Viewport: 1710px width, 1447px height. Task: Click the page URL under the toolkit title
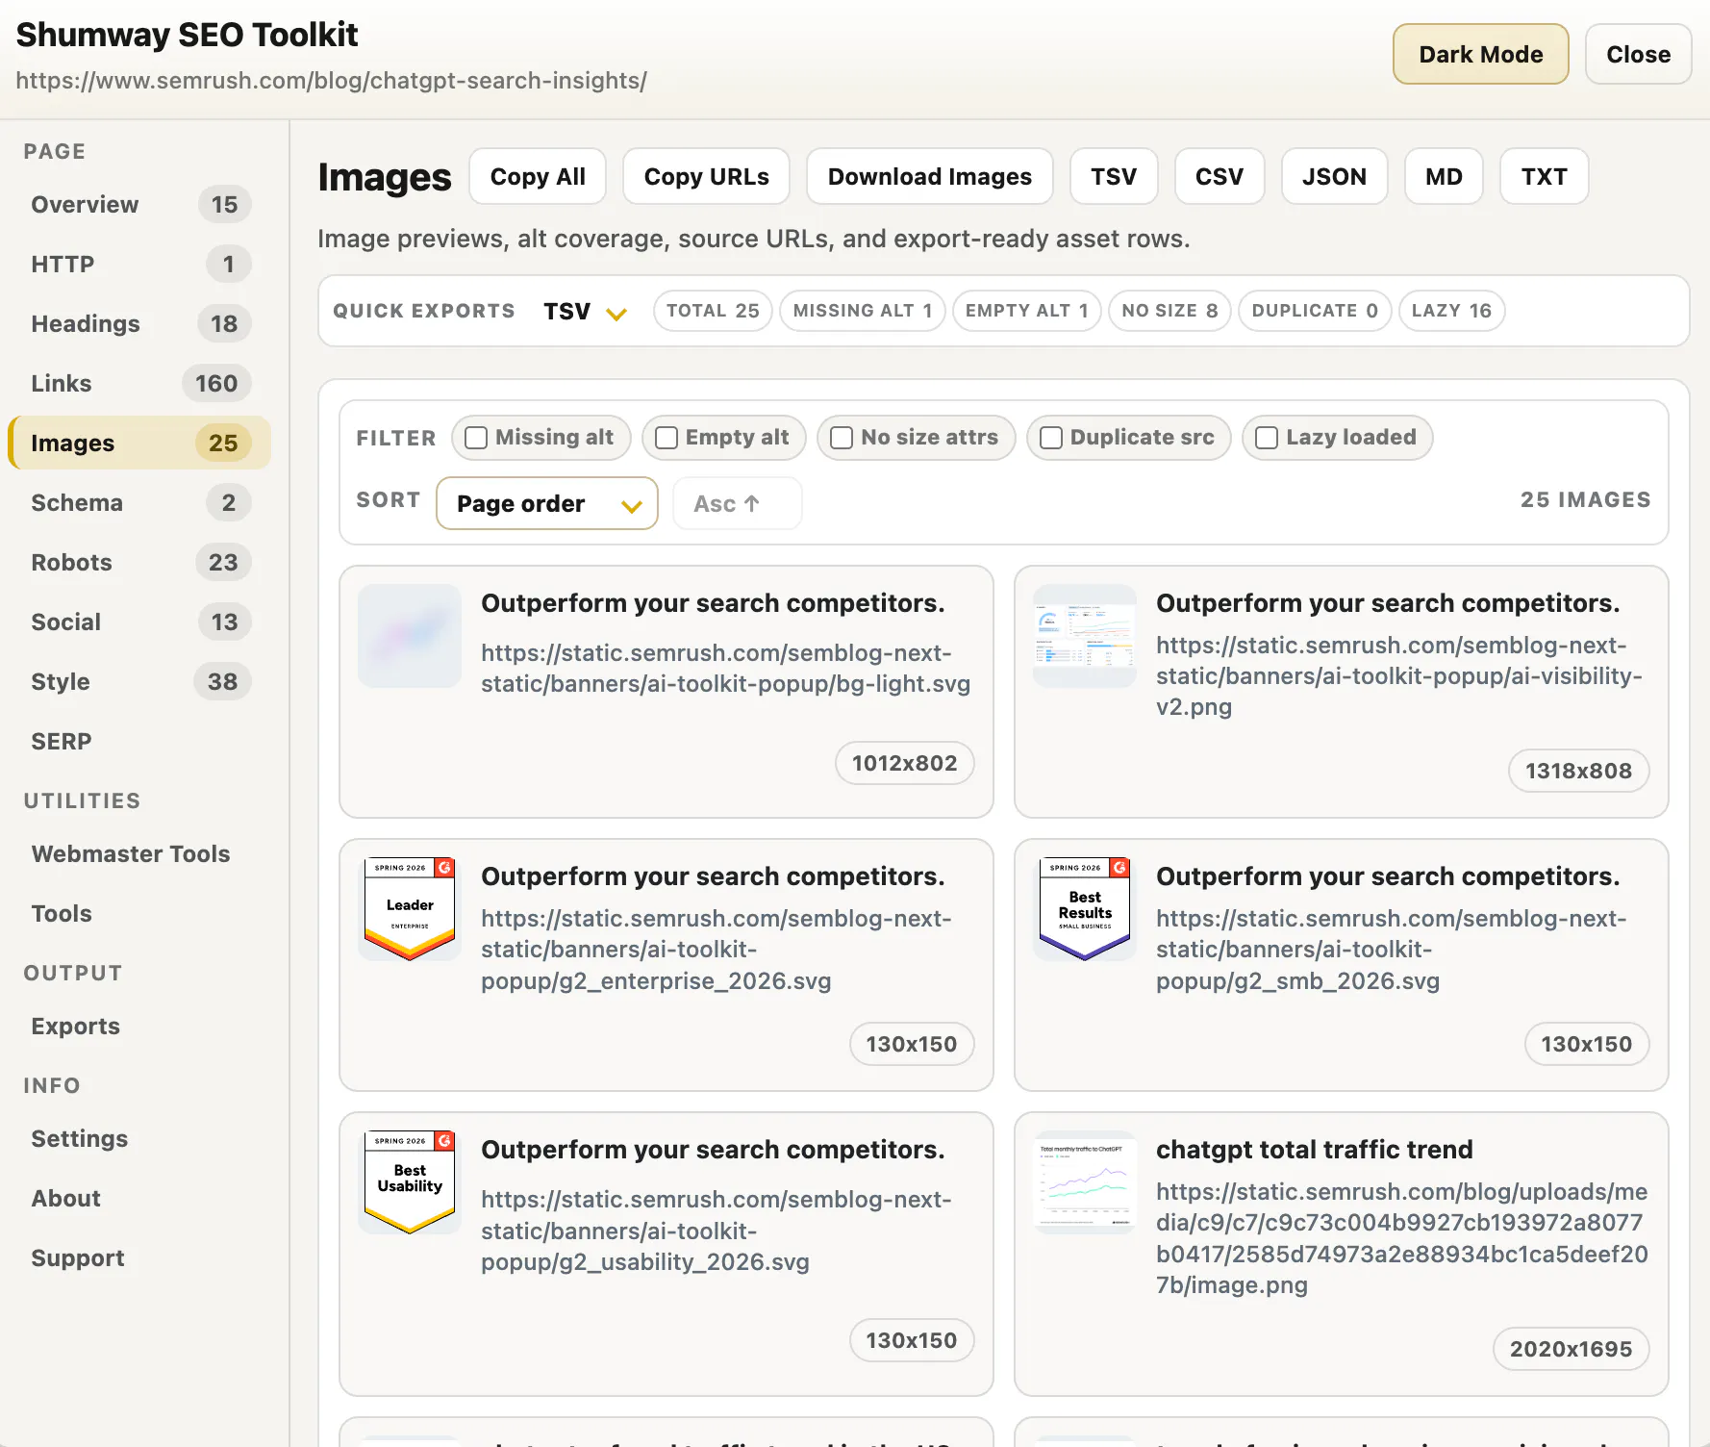coord(332,81)
